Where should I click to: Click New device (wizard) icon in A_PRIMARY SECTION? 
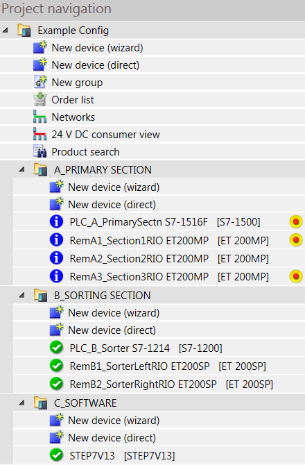57,187
